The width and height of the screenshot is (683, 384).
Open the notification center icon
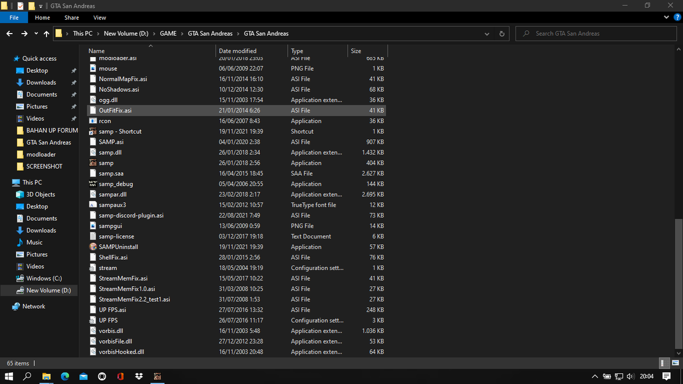click(666, 376)
